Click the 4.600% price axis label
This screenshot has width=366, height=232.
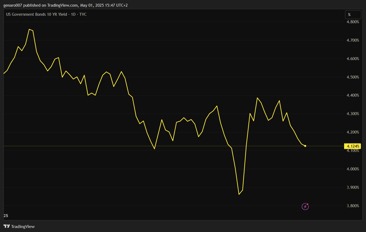(353, 59)
